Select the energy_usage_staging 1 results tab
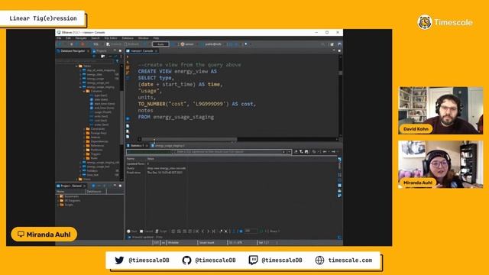The image size is (489, 275). click(168, 146)
